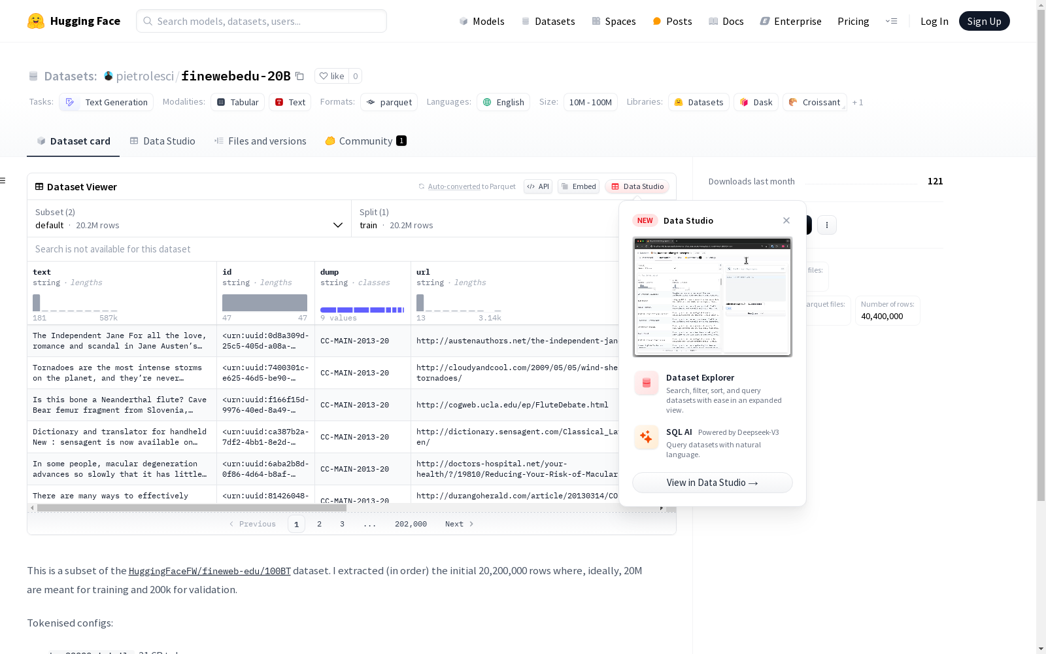Click the Embed button

579,186
